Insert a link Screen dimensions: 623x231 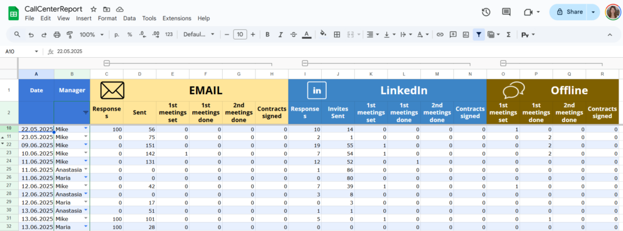(440, 35)
